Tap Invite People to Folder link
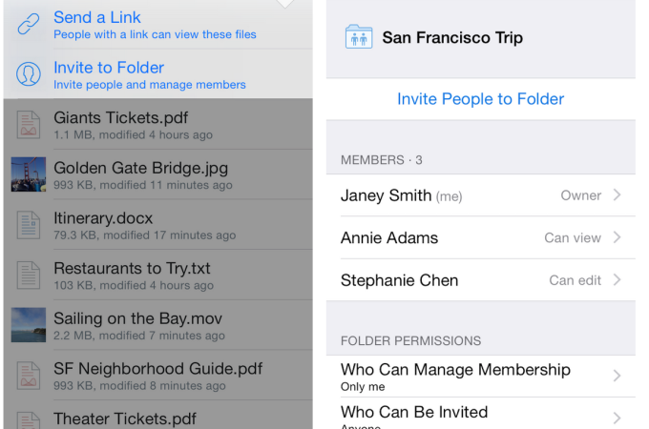This screenshot has height=429, width=649. click(x=480, y=99)
